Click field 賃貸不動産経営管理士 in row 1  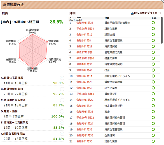click(x=117, y=23)
